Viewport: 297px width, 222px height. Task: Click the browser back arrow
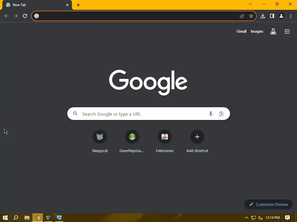pyautogui.click(x=6, y=16)
